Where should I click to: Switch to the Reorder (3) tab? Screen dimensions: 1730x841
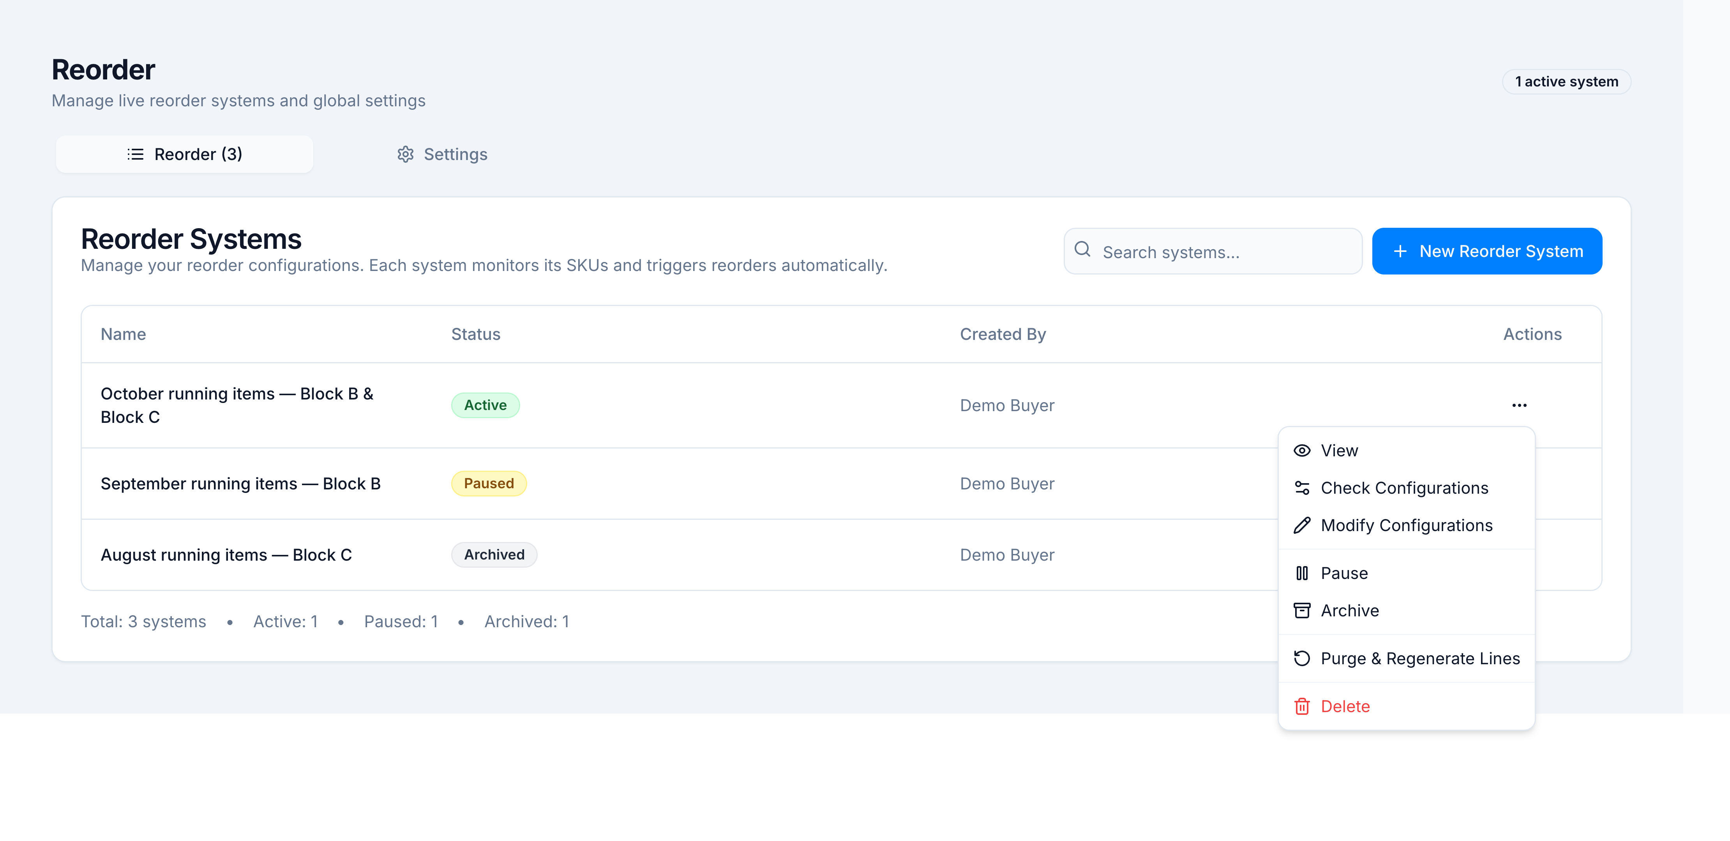click(185, 154)
